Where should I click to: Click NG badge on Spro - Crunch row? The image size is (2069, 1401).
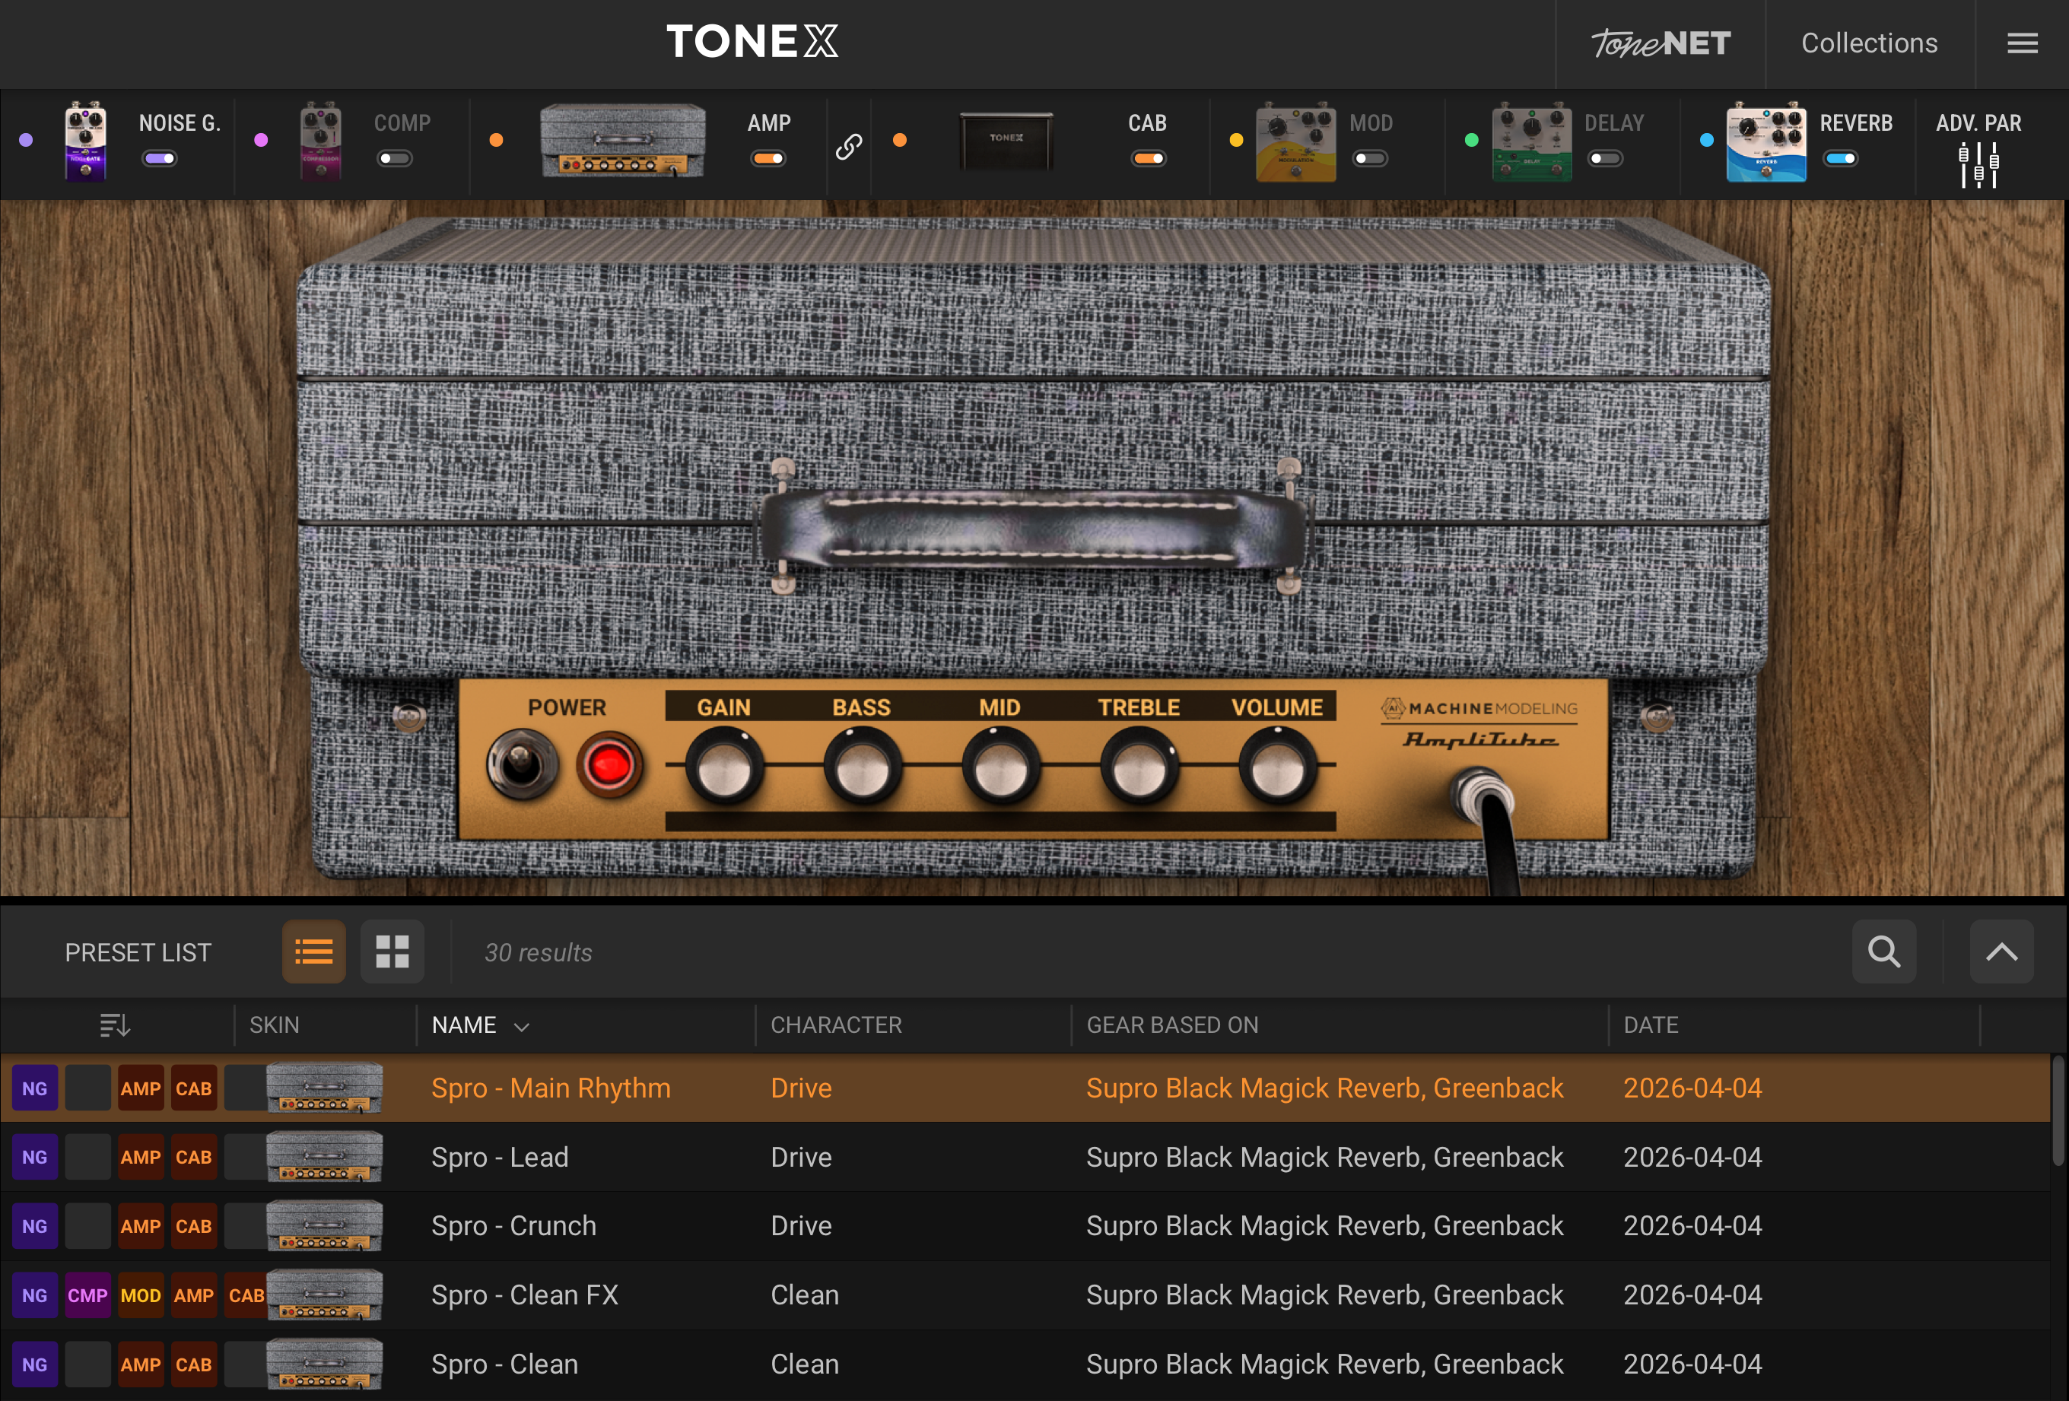click(x=35, y=1227)
